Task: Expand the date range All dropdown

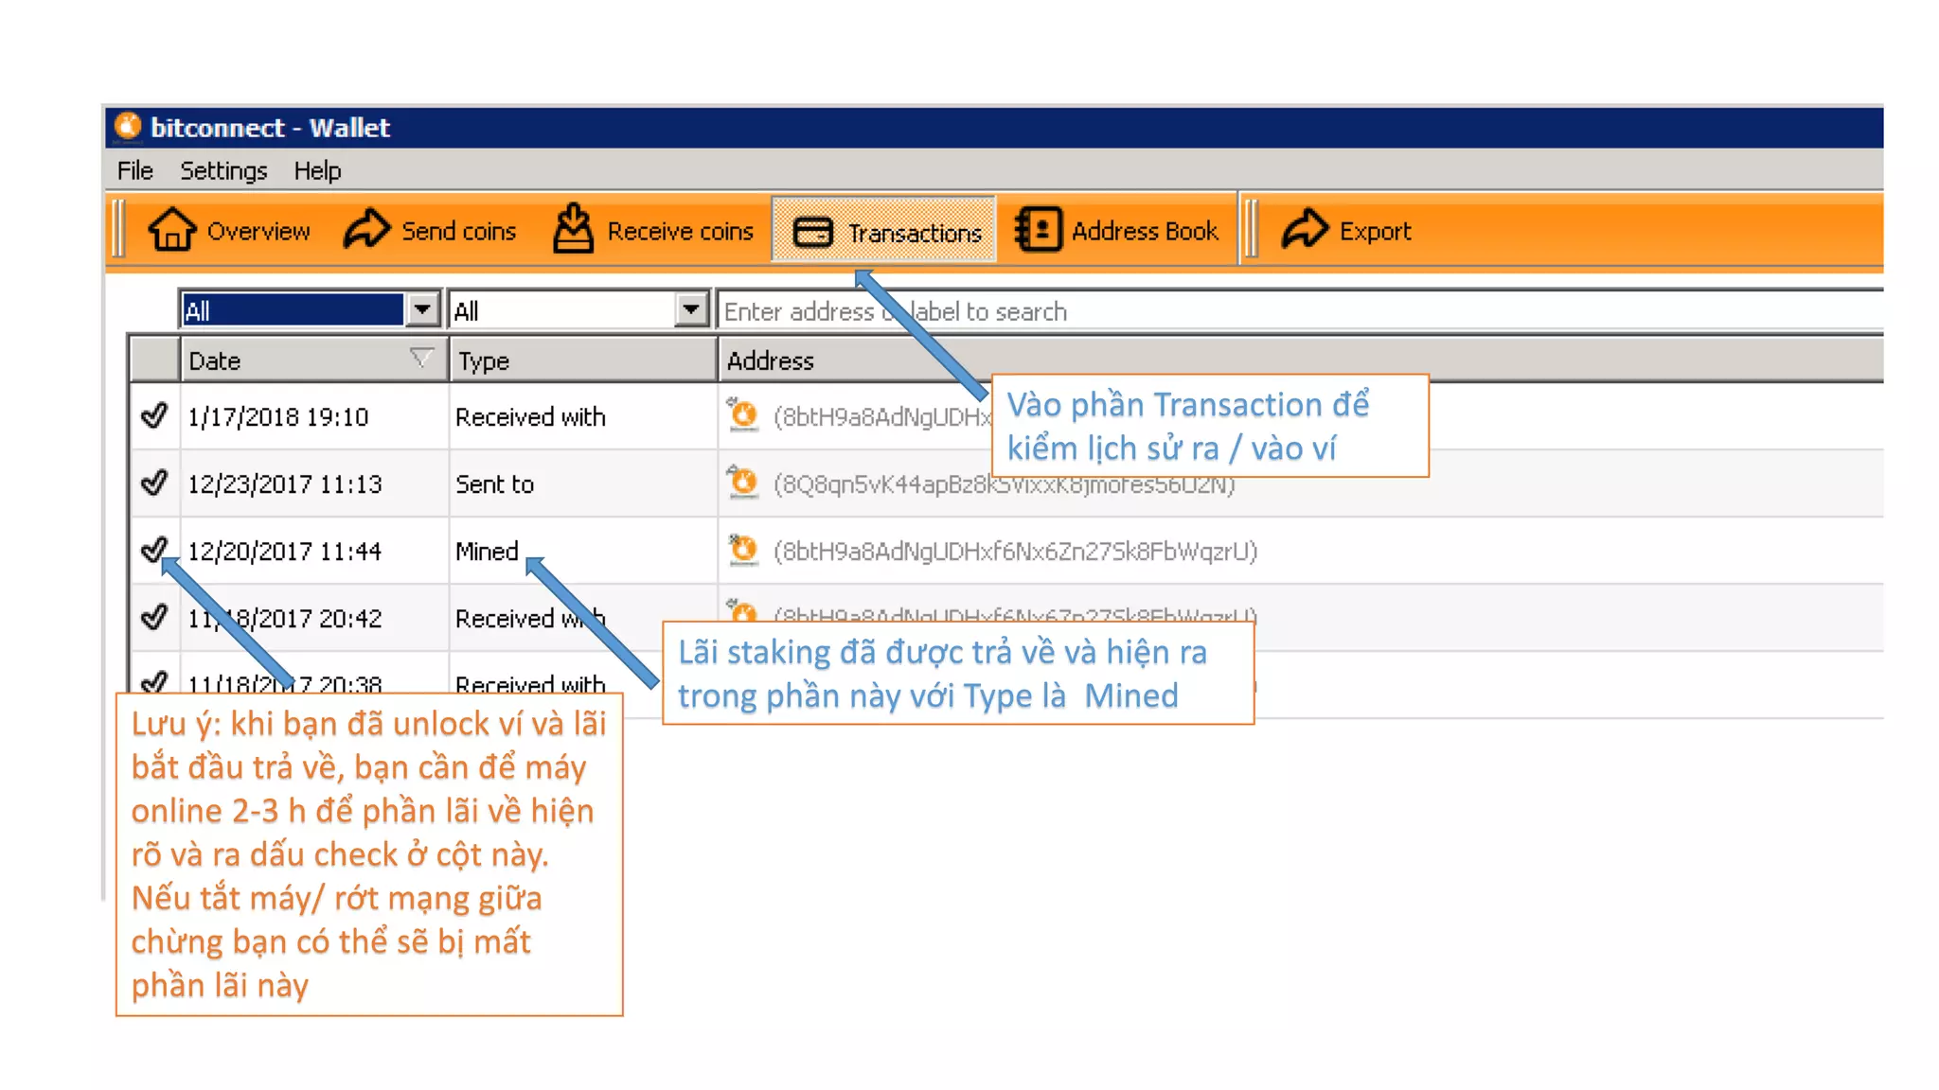Action: click(x=422, y=309)
